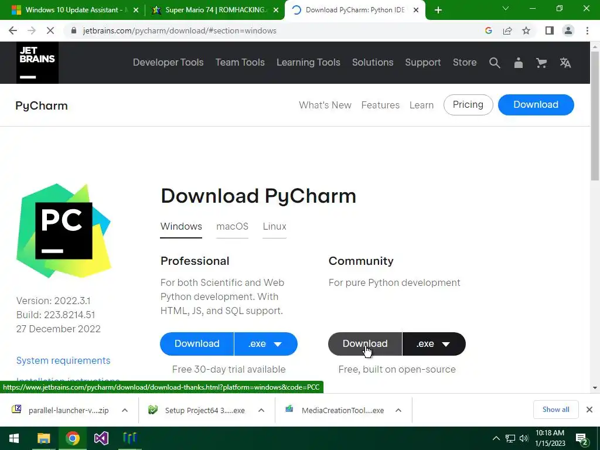
Task: Show hidden tray icons chevron
Action: [496, 438]
